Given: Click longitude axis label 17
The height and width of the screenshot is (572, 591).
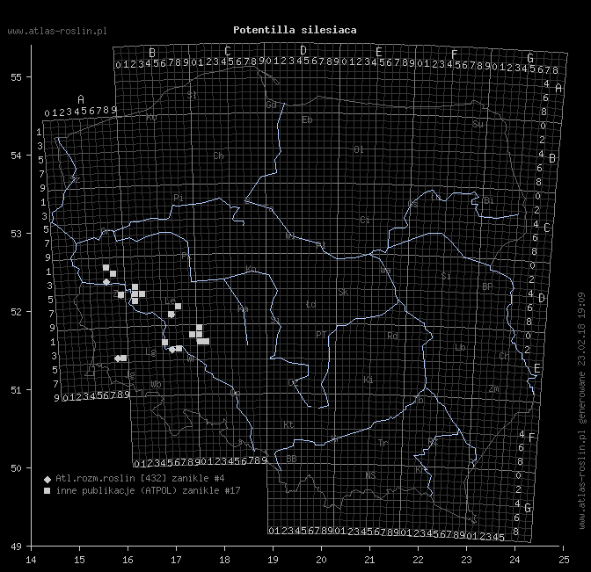Looking at the screenshot, I should click(x=176, y=560).
